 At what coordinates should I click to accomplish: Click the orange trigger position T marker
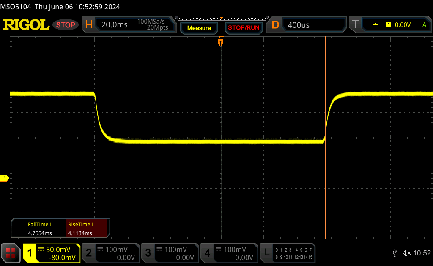pos(220,42)
